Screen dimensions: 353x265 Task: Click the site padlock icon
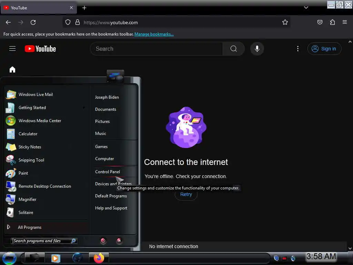[78, 22]
